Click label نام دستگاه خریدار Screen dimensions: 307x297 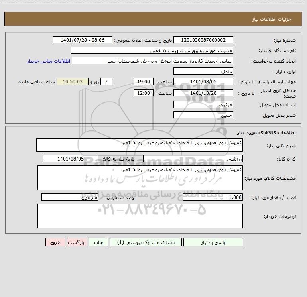tap(277, 51)
